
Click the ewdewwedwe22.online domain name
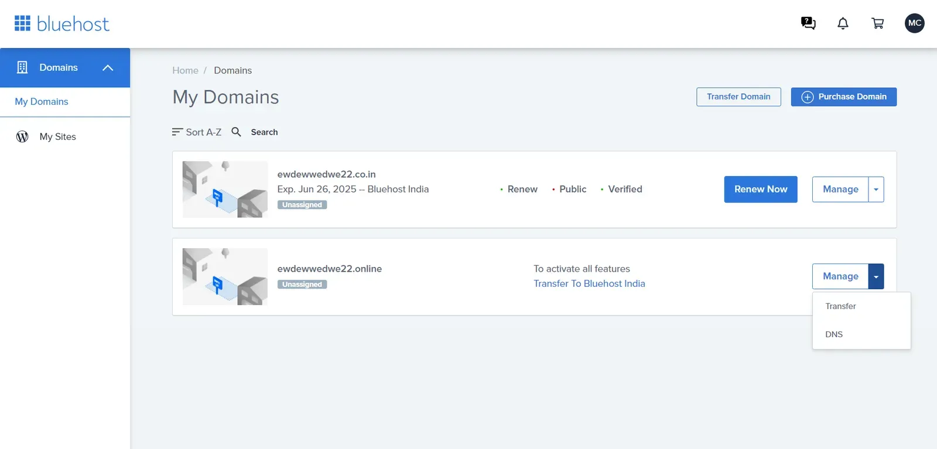pyautogui.click(x=329, y=269)
